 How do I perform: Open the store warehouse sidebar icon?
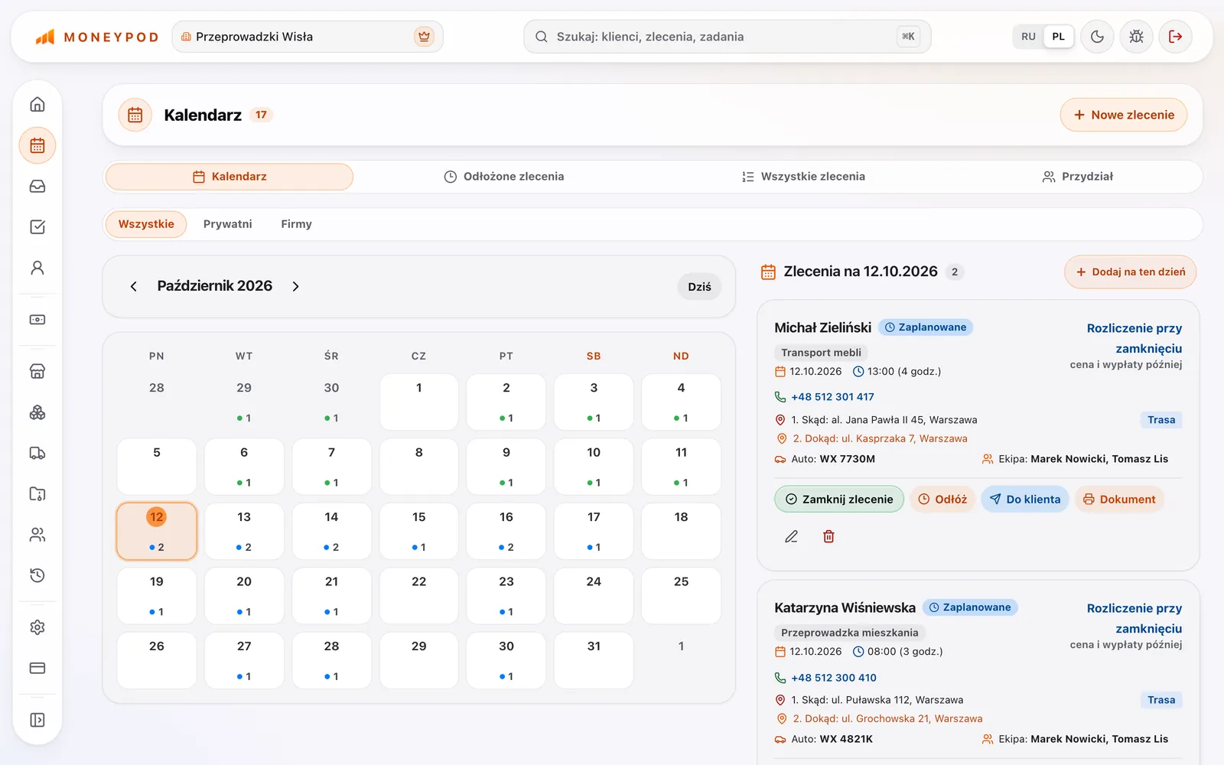coord(37,372)
